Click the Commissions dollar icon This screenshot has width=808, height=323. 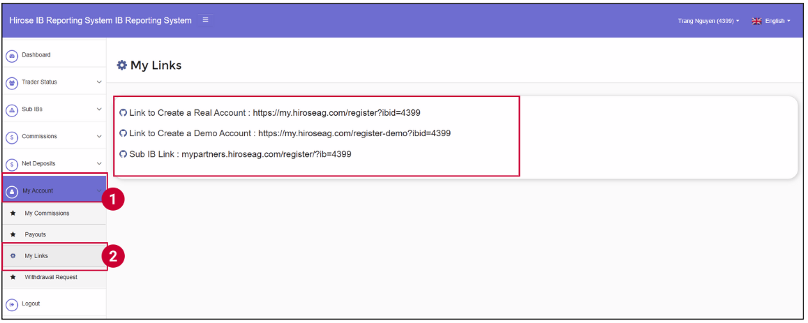click(x=12, y=137)
